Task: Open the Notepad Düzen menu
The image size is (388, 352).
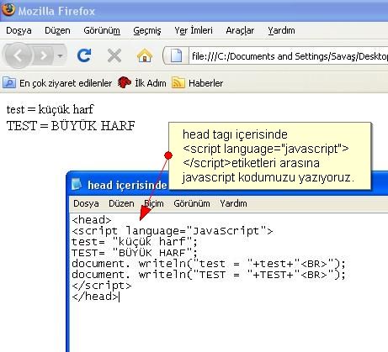Action: point(121,203)
